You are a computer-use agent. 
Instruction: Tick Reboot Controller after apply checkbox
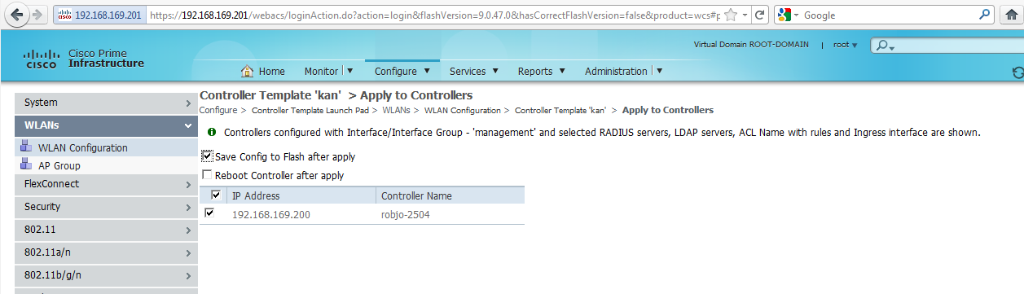[207, 174]
